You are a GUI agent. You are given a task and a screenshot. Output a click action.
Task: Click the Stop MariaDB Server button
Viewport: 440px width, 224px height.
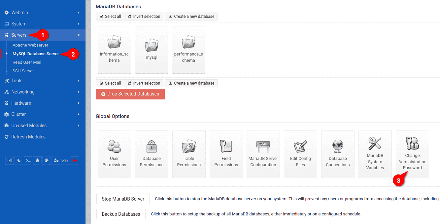click(x=123, y=199)
